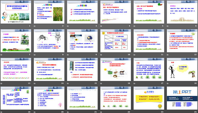Click the slide number label "10"
This screenshot has height=113, width=198.
point(129,55)
